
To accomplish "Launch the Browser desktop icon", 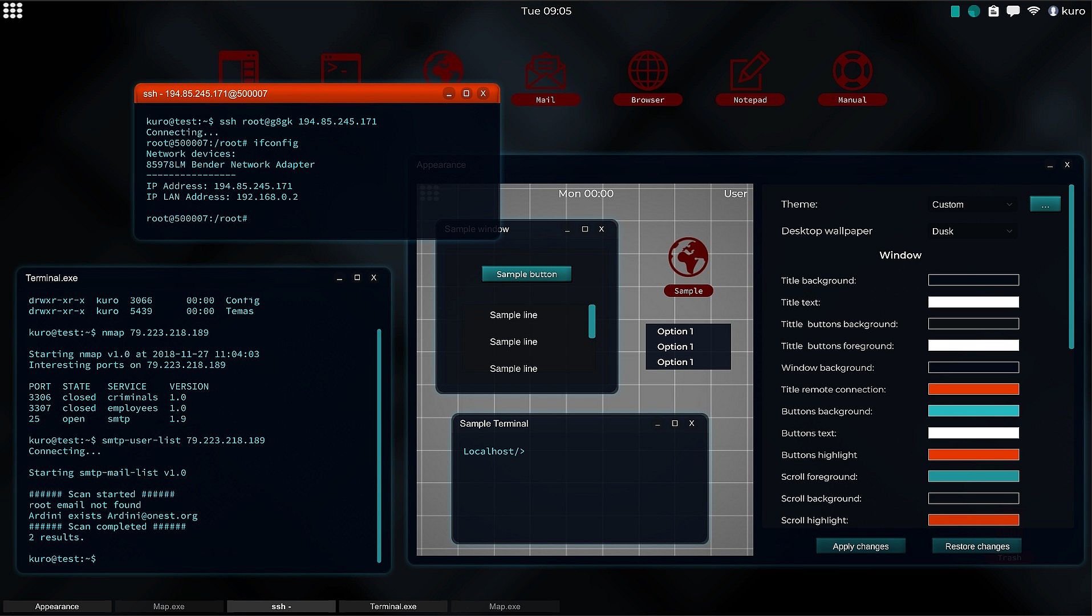I will pos(647,77).
